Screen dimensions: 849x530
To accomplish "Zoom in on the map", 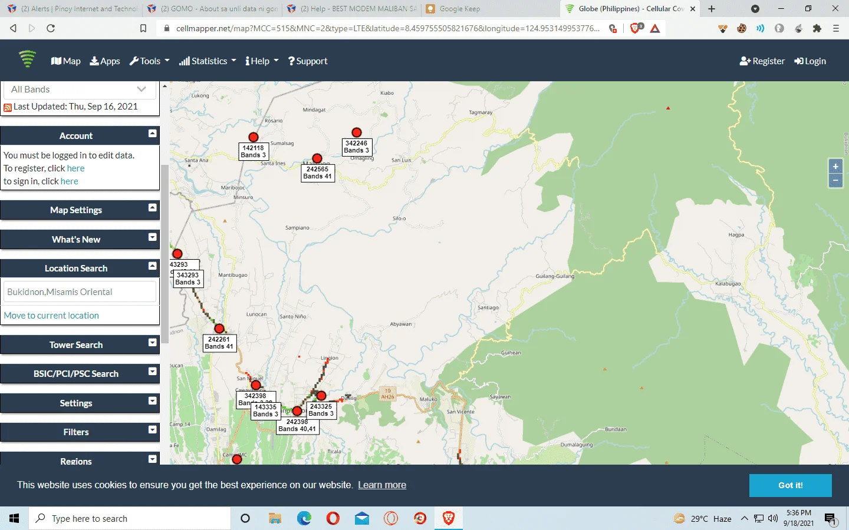I will coord(835,167).
